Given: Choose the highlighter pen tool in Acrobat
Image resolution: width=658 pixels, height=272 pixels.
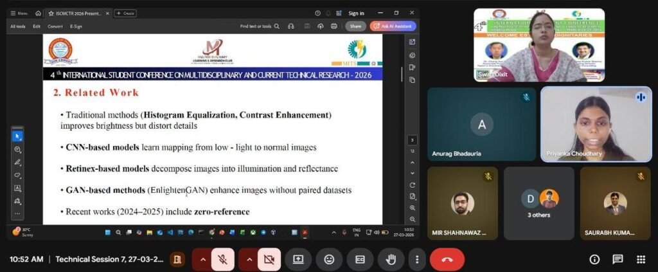Looking at the screenshot, I should pyautogui.click(x=17, y=162).
